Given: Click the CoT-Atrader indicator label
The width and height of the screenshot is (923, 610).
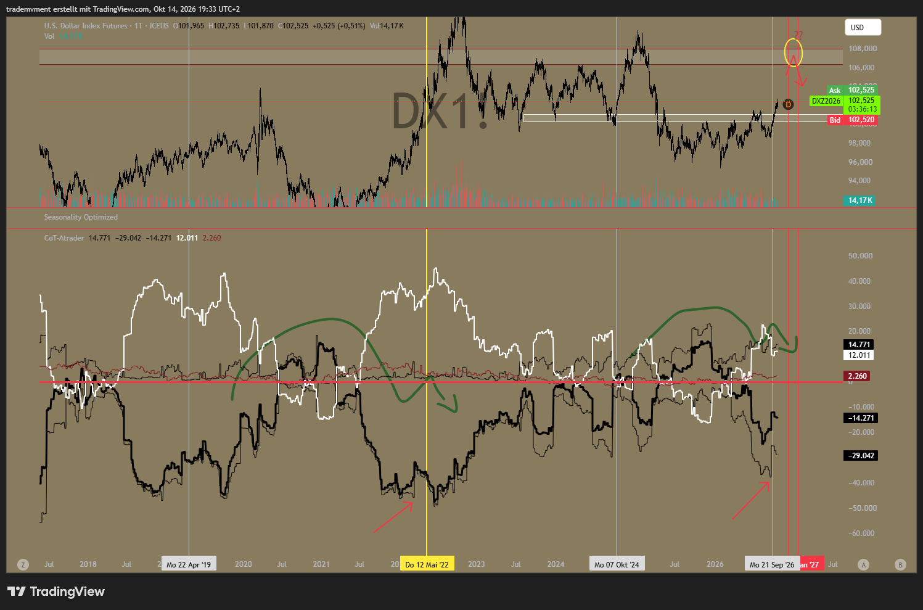Looking at the screenshot, I should click(x=64, y=238).
